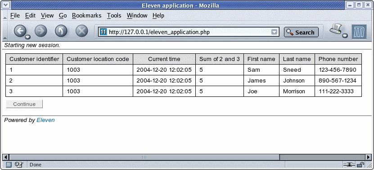
Task: Reload the page with the Reload button
Action: click(x=61, y=31)
